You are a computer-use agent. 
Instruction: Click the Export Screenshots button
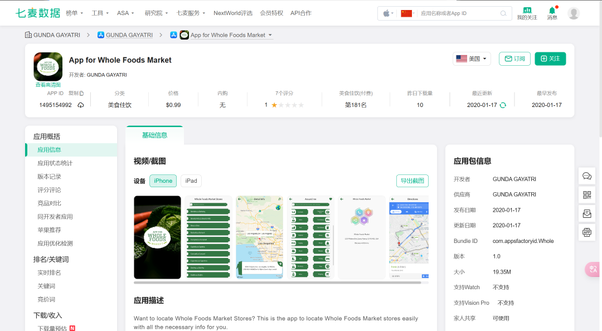coord(412,181)
